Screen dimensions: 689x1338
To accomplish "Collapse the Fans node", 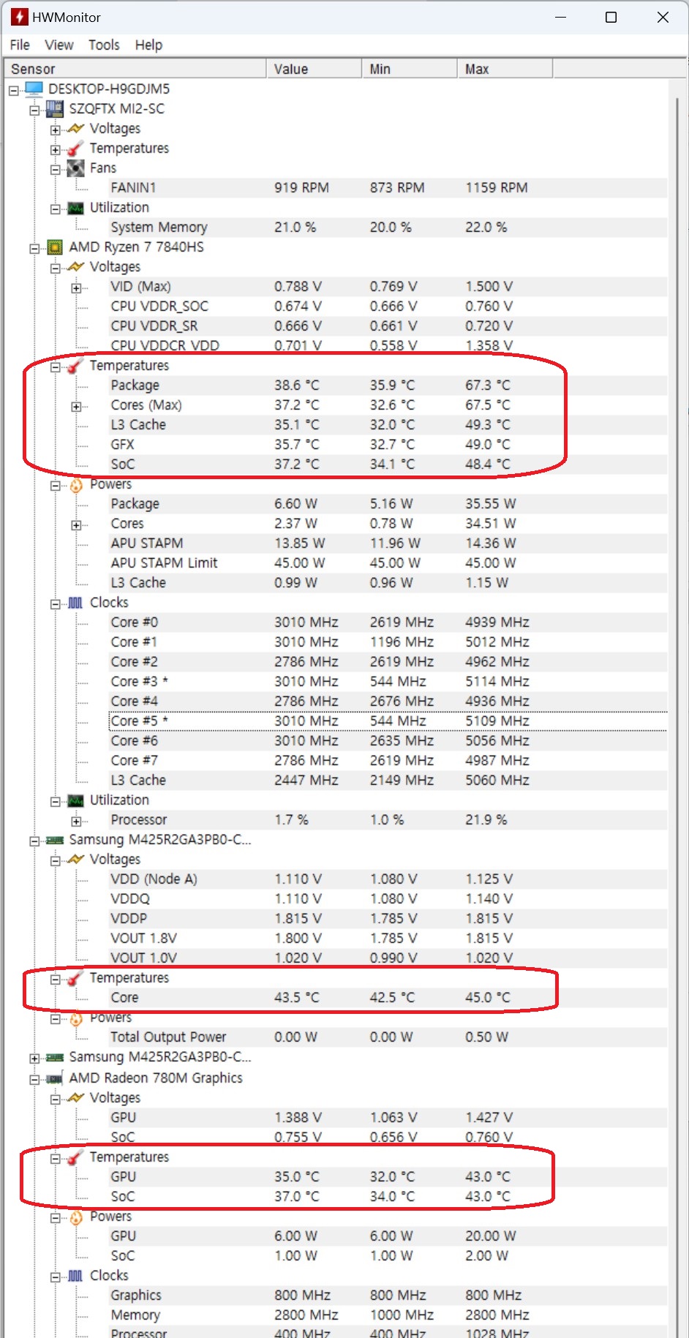I will point(56,170).
